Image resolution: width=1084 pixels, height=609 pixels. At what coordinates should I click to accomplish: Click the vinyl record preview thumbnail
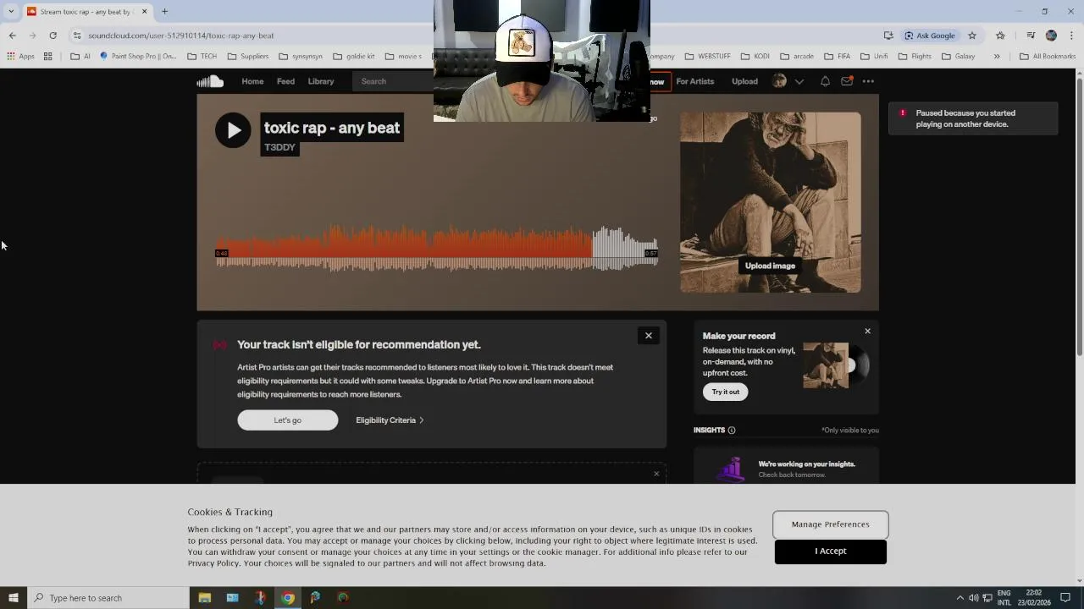(x=836, y=365)
